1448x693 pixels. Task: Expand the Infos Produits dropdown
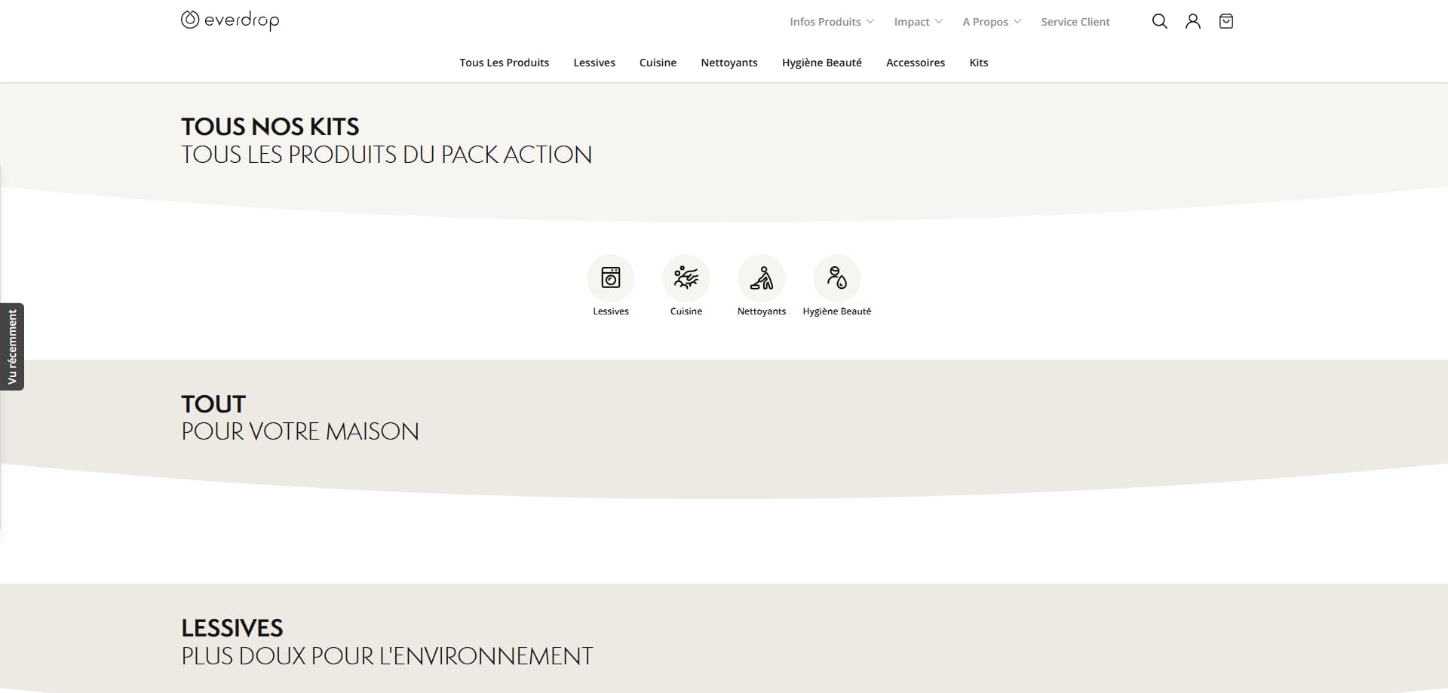pyautogui.click(x=832, y=22)
